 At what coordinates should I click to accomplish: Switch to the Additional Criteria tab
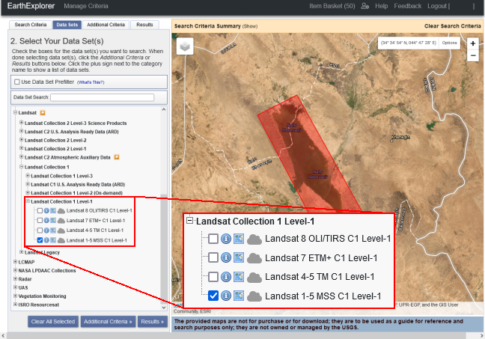pyautogui.click(x=105, y=25)
